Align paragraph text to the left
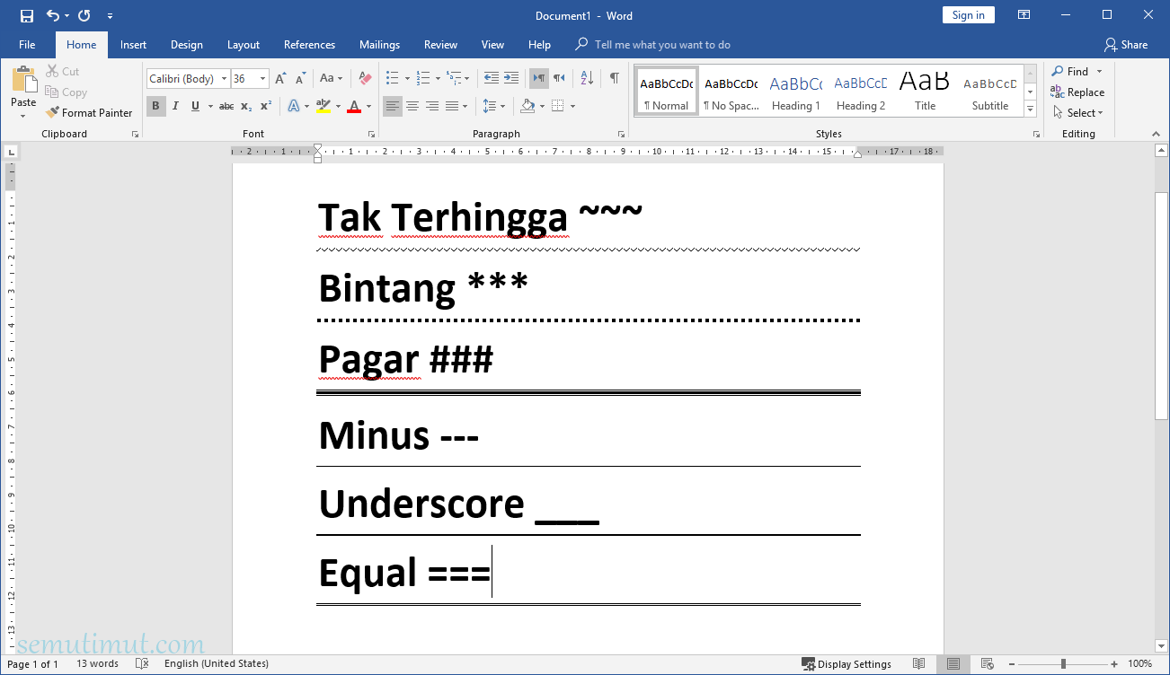The image size is (1170, 675). pyautogui.click(x=393, y=106)
